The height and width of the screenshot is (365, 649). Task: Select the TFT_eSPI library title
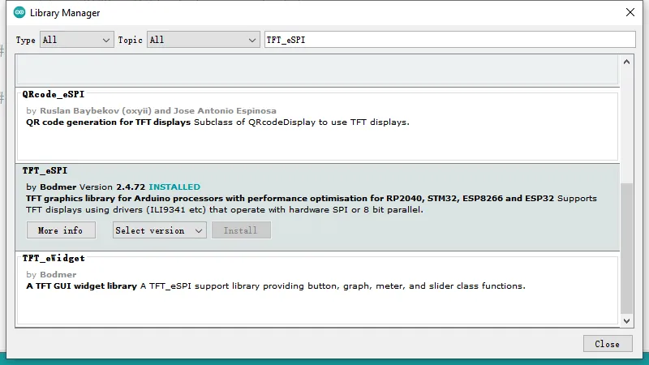pos(45,170)
